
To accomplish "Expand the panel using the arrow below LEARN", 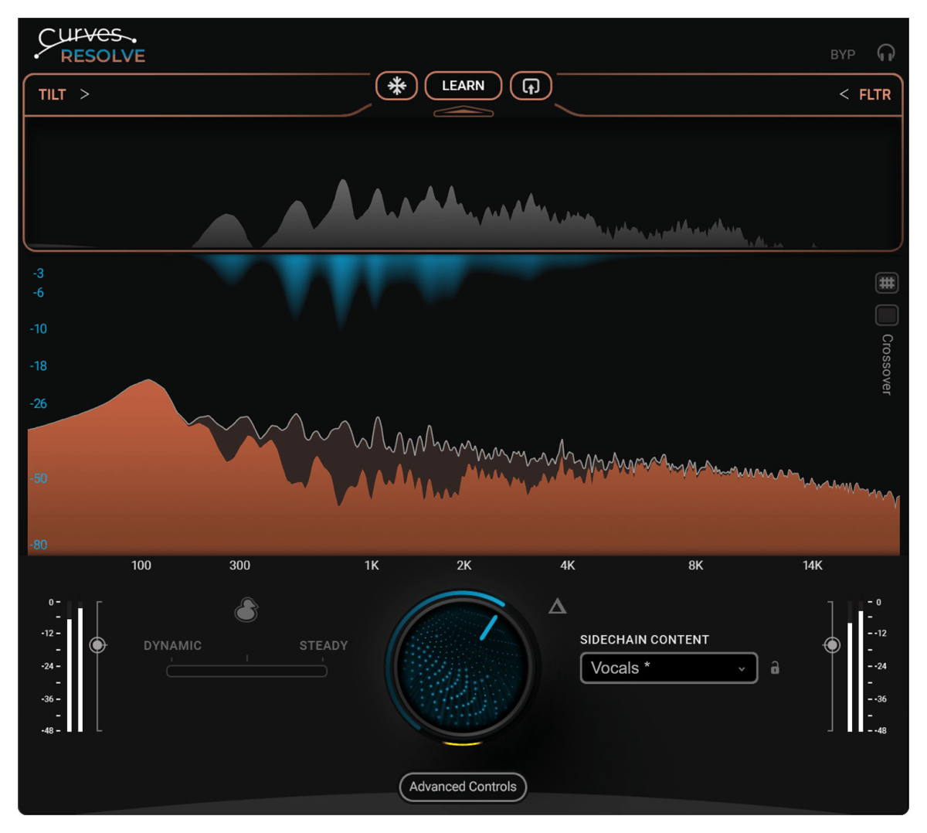I will (463, 112).
